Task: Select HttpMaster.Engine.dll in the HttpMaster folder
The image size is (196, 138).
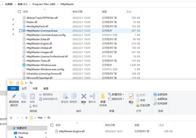Action: (x=39, y=44)
